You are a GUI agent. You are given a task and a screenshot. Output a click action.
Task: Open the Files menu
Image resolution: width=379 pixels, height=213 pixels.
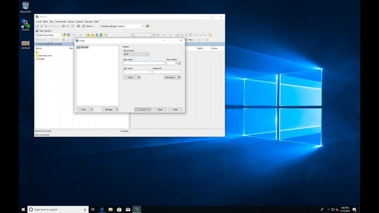click(x=52, y=21)
